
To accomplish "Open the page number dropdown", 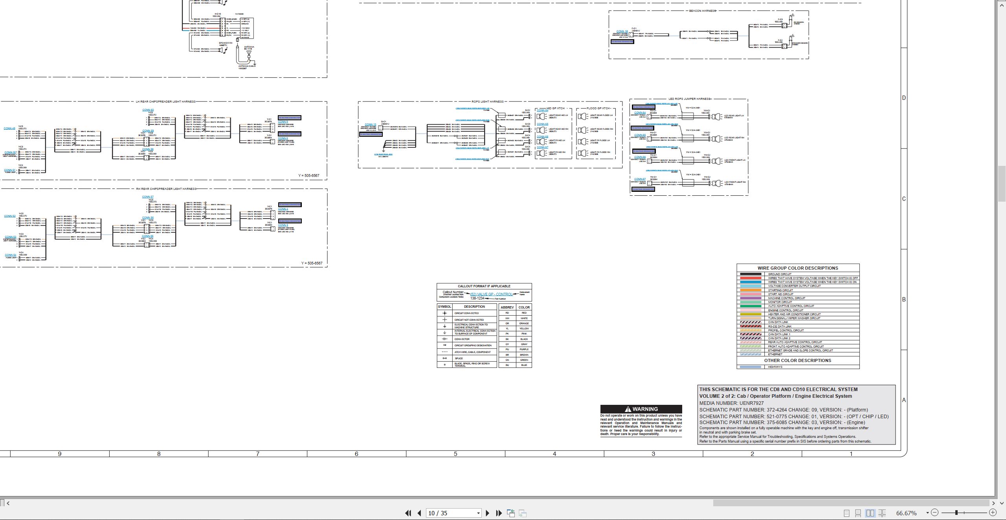I will coord(478,513).
